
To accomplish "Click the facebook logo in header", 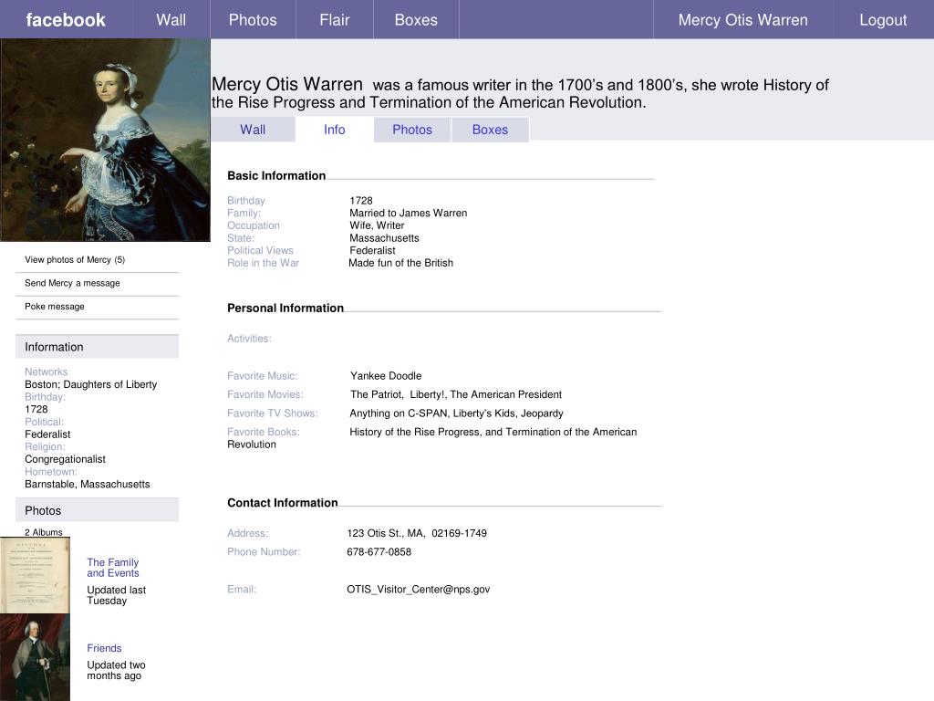I will (66, 20).
